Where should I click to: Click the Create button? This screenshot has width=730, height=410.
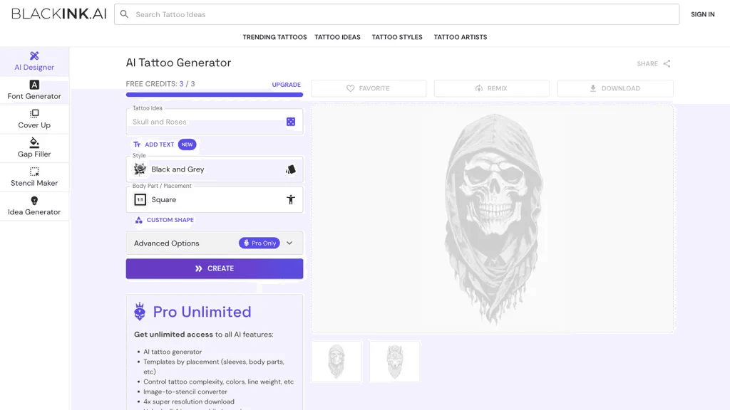215,268
